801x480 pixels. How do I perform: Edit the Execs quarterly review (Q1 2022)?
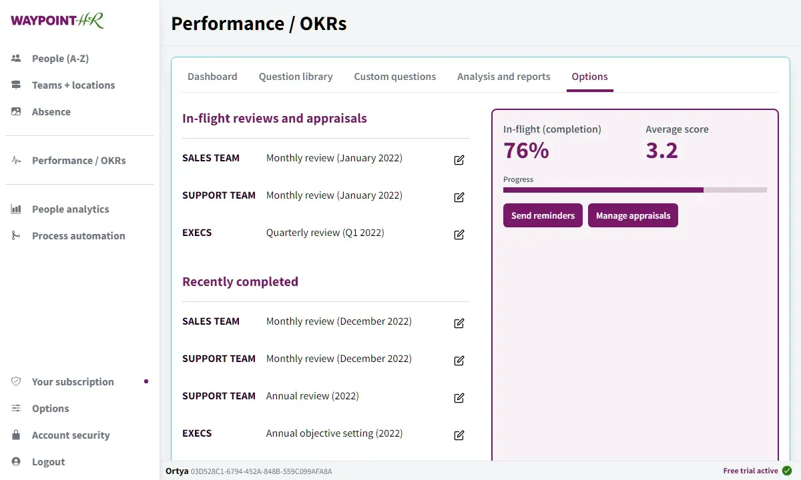click(x=459, y=235)
